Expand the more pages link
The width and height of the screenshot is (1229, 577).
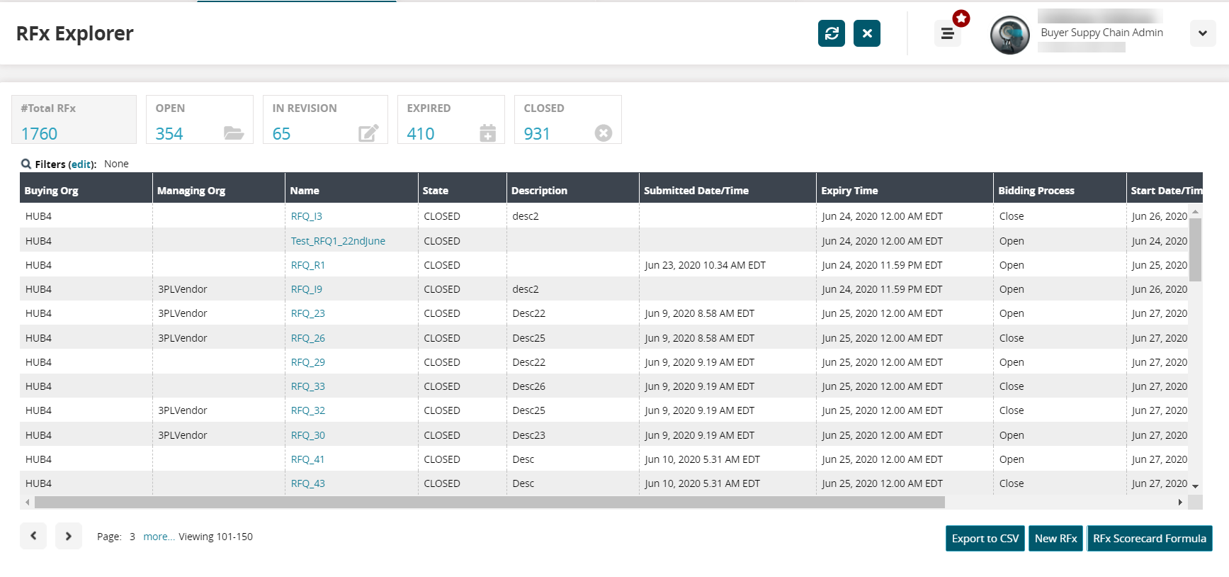158,537
